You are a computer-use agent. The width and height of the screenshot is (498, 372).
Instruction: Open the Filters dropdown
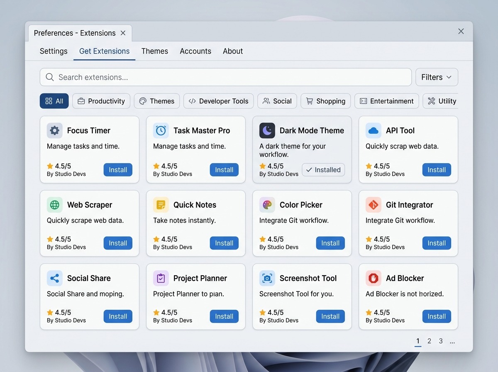[x=437, y=77]
